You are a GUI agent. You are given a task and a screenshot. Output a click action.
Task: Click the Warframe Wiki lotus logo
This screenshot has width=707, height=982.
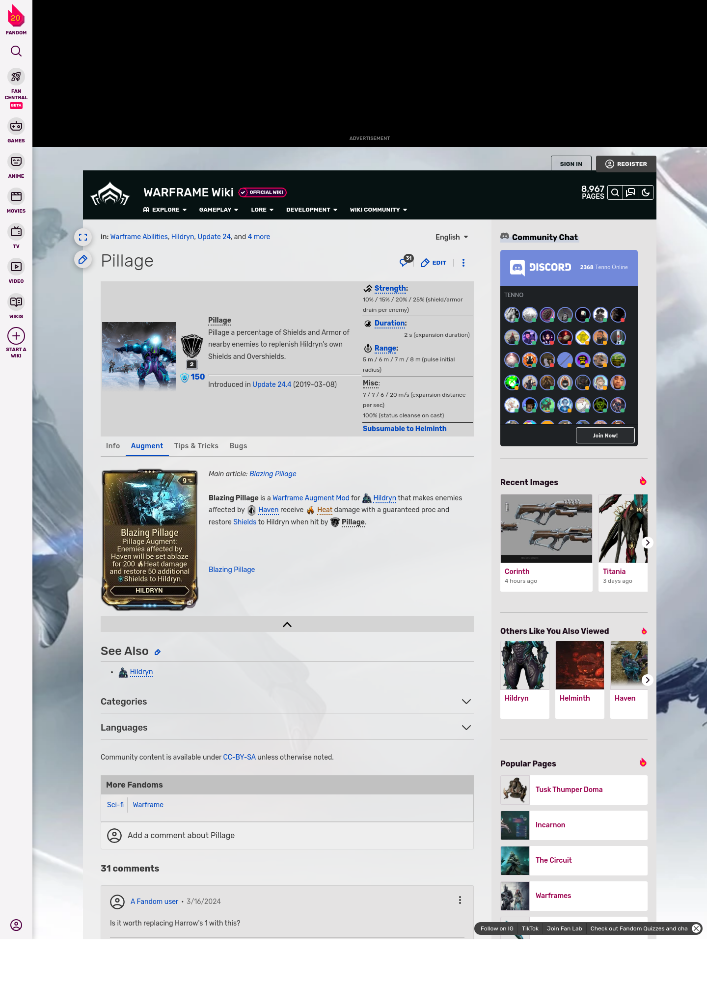pyautogui.click(x=110, y=194)
